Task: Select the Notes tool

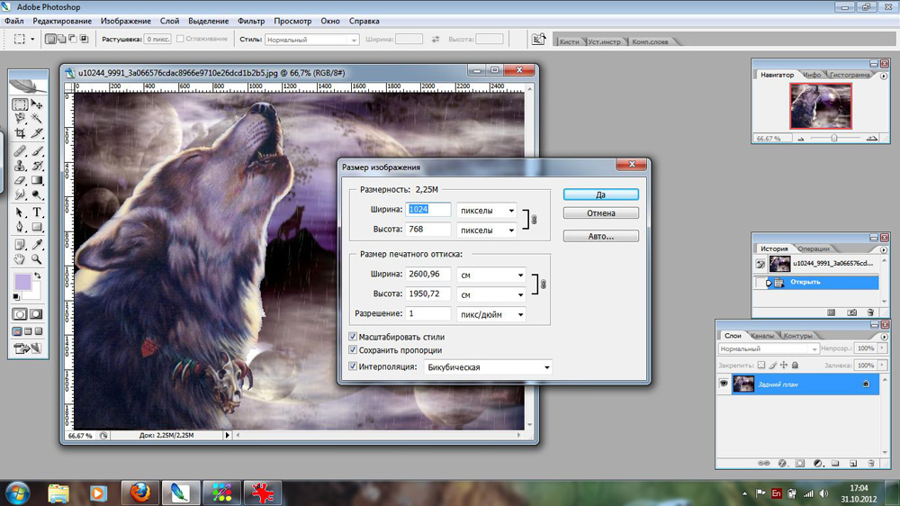Action: (20, 245)
